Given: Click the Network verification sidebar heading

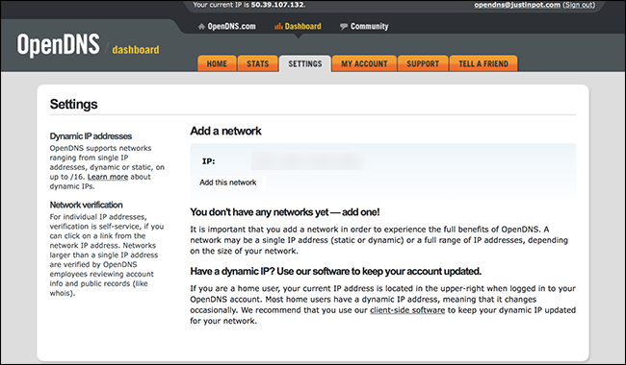Looking at the screenshot, I should (86, 205).
